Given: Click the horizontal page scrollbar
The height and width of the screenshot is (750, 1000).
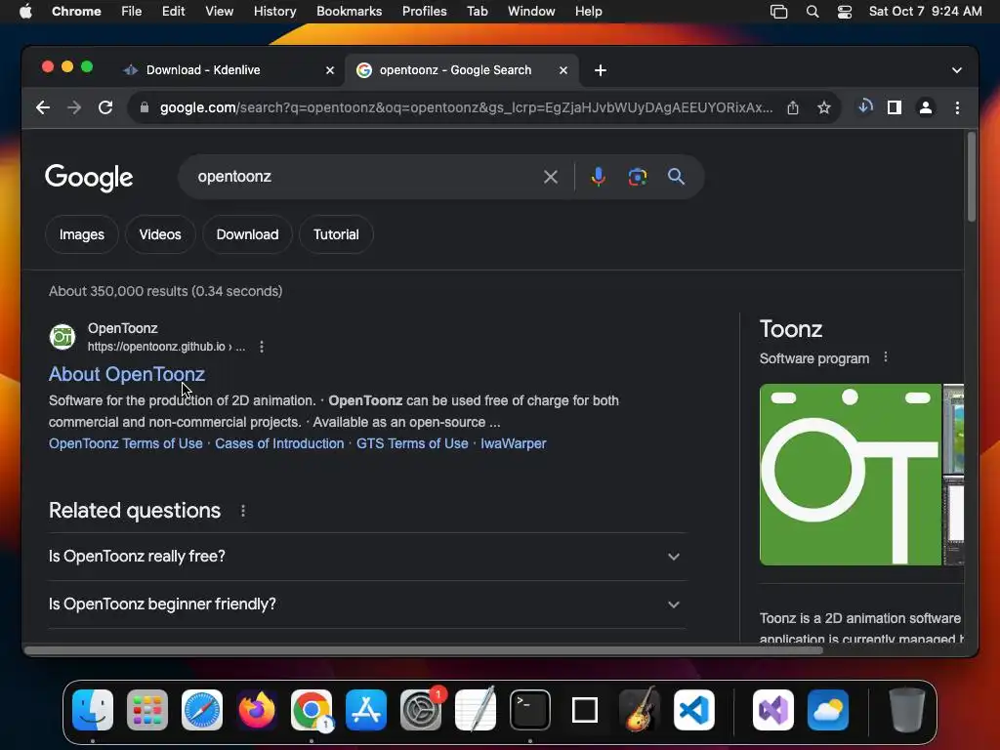Looking at the screenshot, I should 424,650.
